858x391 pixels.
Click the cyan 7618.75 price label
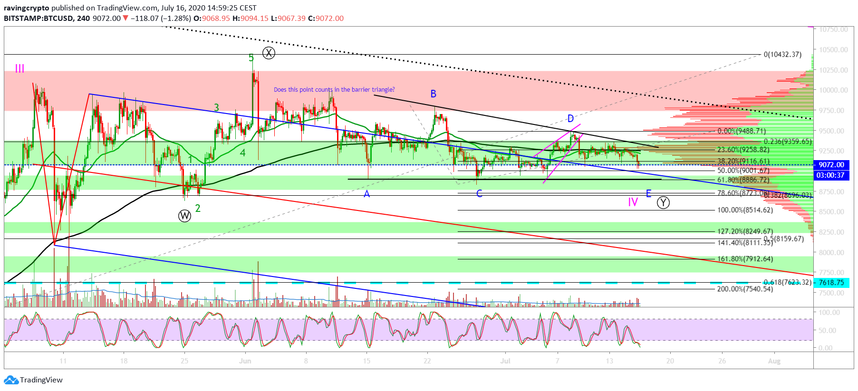832,283
